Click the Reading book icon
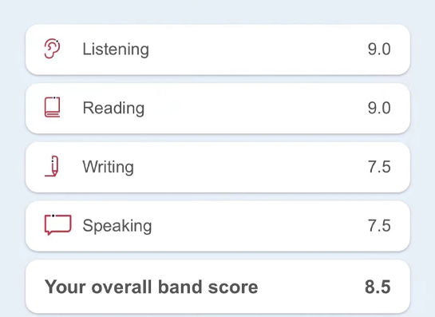Viewport: 435px width, 317px height. pyautogui.click(x=52, y=107)
